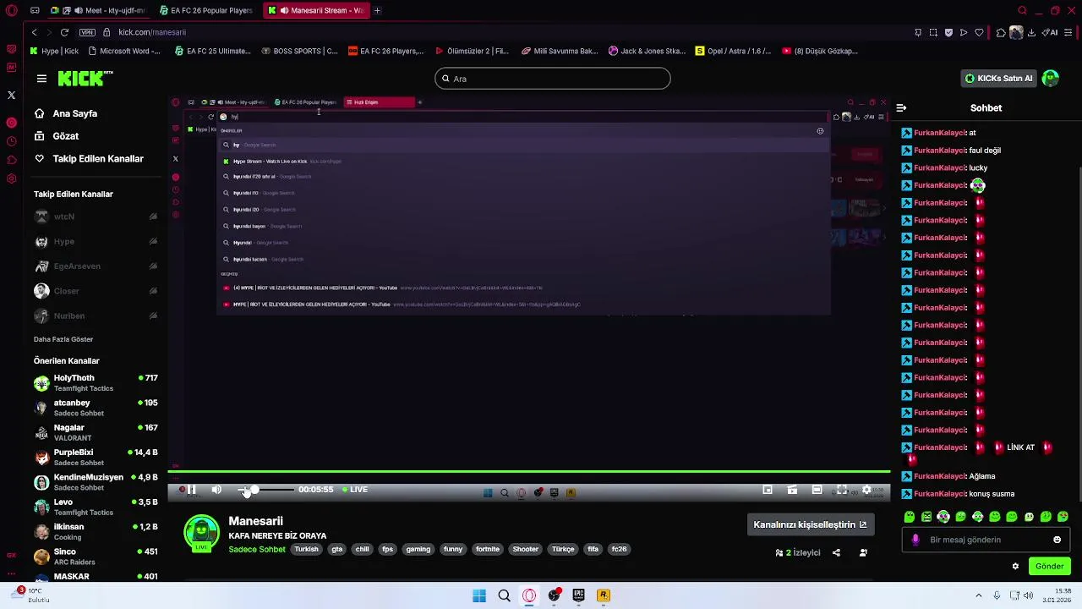Adjust the player volume slider
1082x609 pixels.
[x=266, y=490]
